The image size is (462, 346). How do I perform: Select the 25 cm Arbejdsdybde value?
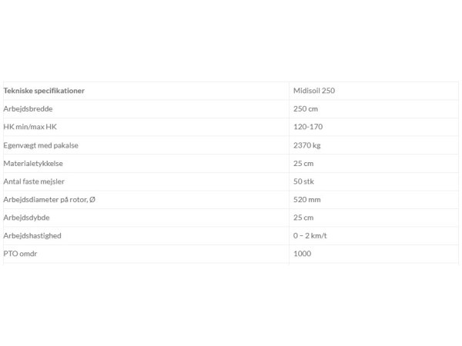pos(303,218)
